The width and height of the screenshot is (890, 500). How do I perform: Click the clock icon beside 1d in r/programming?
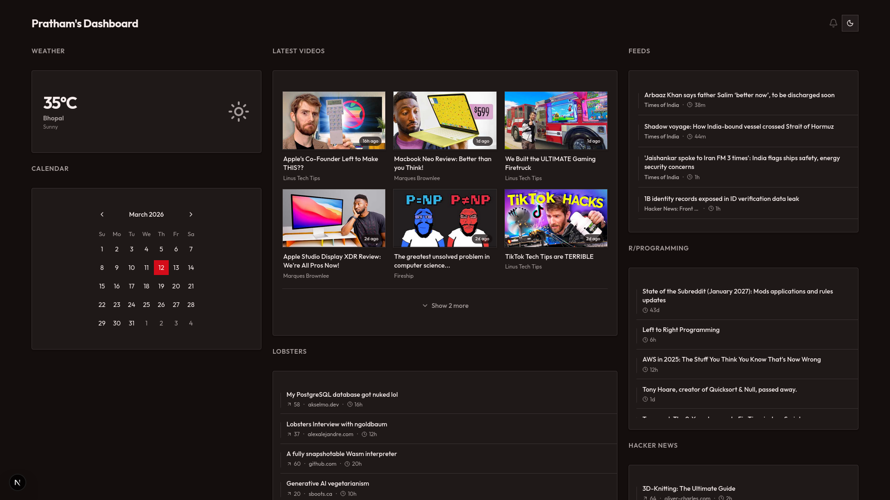click(645, 400)
